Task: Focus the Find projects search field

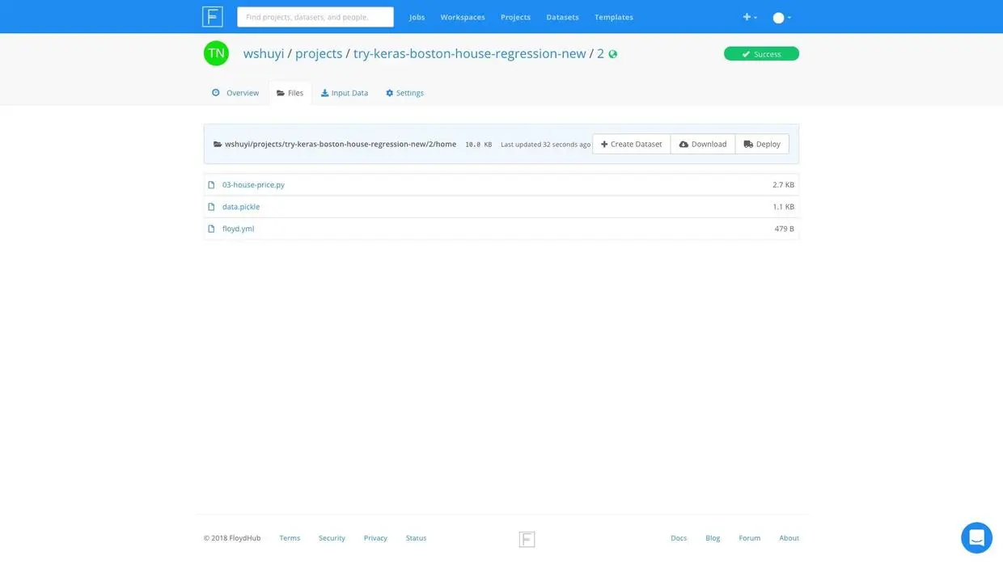Action: (x=315, y=17)
